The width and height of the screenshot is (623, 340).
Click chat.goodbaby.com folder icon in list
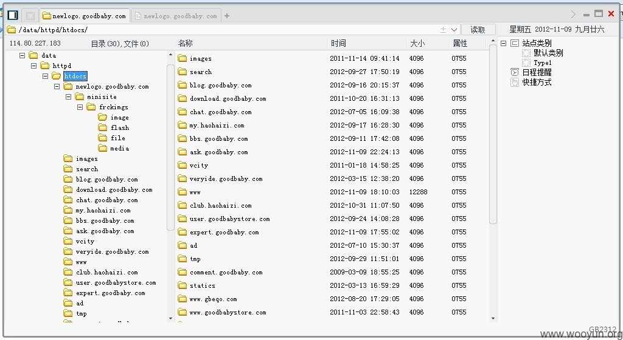[183, 112]
